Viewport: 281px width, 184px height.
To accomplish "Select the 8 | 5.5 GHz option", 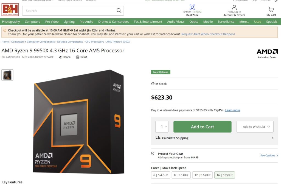I will click(181, 175).
